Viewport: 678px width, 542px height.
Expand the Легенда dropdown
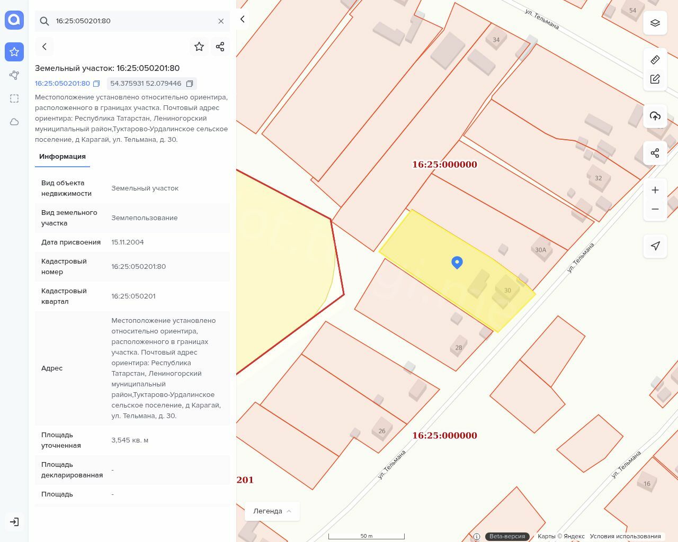pos(272,511)
